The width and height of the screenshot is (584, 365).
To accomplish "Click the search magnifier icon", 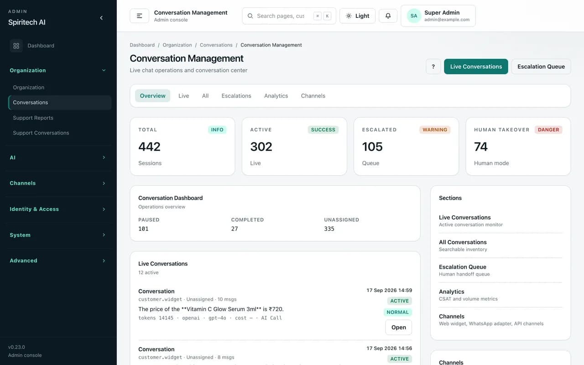I will pos(250,16).
